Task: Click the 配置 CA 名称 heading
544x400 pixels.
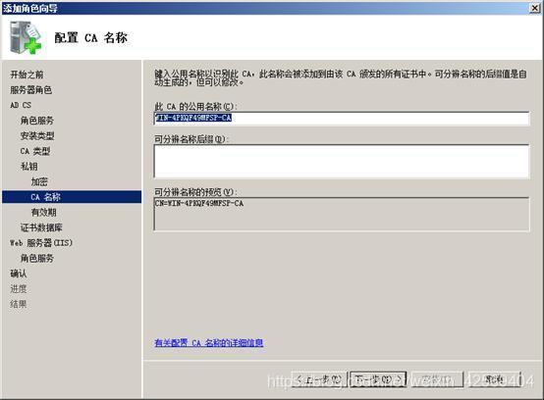Action: tap(91, 37)
